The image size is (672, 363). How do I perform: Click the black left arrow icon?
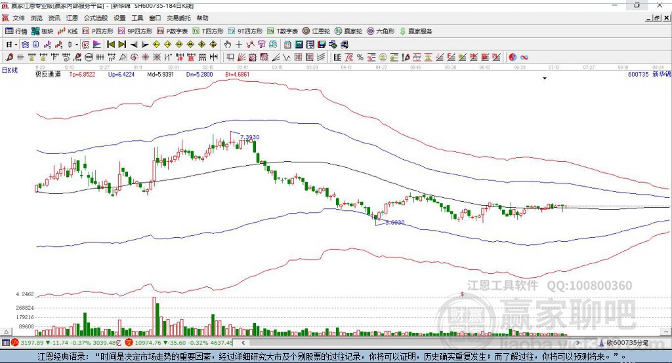click(134, 45)
